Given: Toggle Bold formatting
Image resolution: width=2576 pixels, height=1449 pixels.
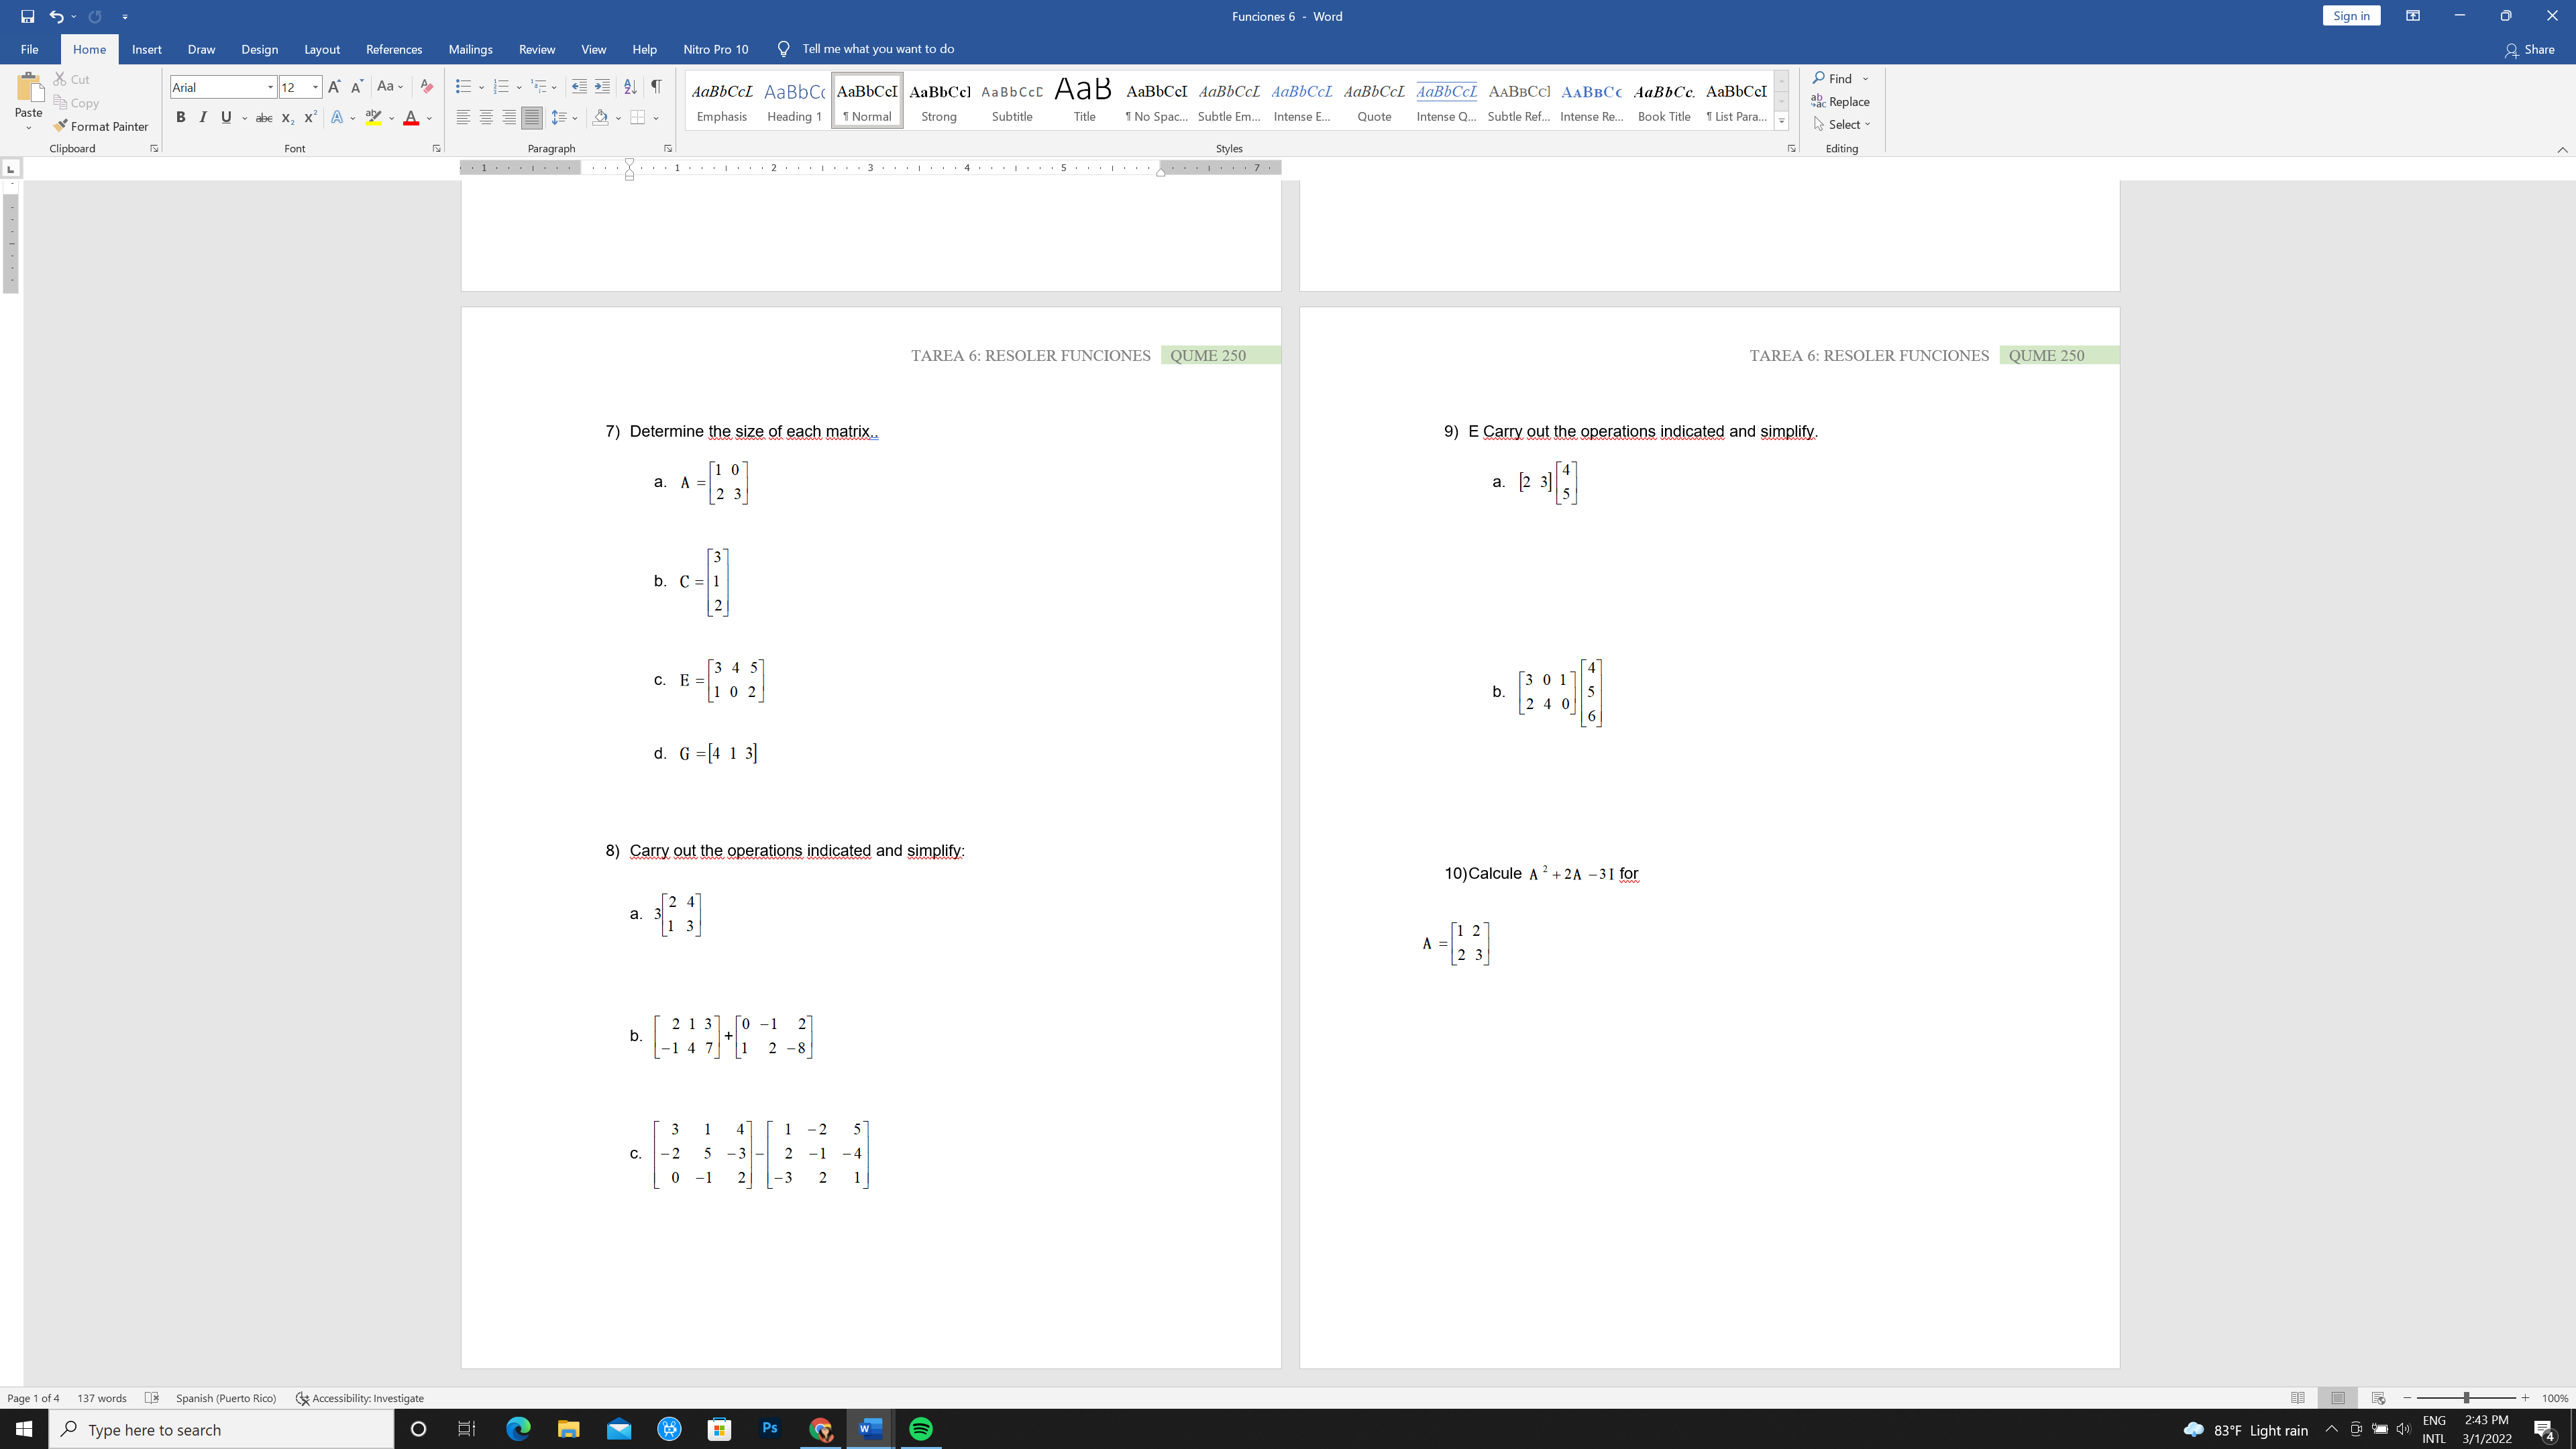Looking at the screenshot, I should [x=180, y=118].
